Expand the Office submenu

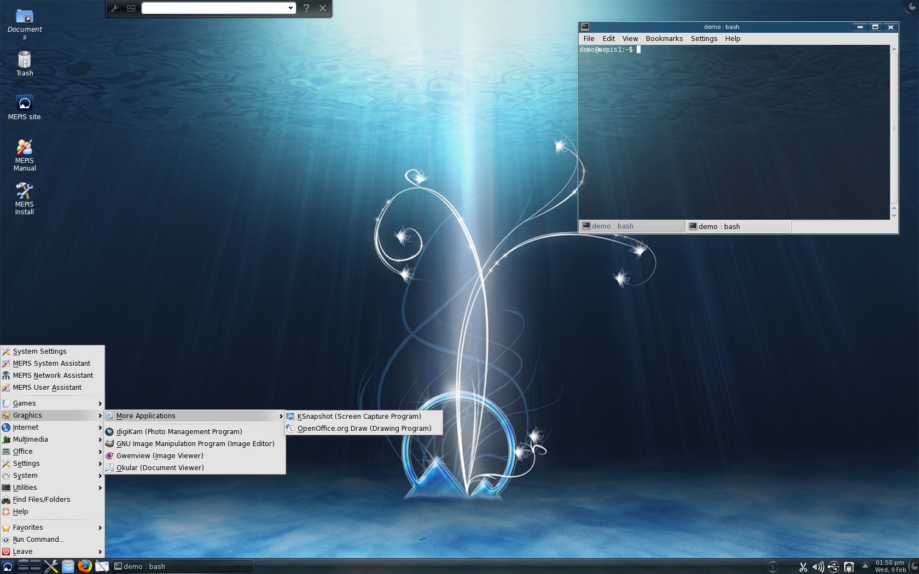coord(53,452)
